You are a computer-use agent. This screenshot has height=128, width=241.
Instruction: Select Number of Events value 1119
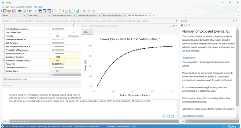(x=58, y=57)
